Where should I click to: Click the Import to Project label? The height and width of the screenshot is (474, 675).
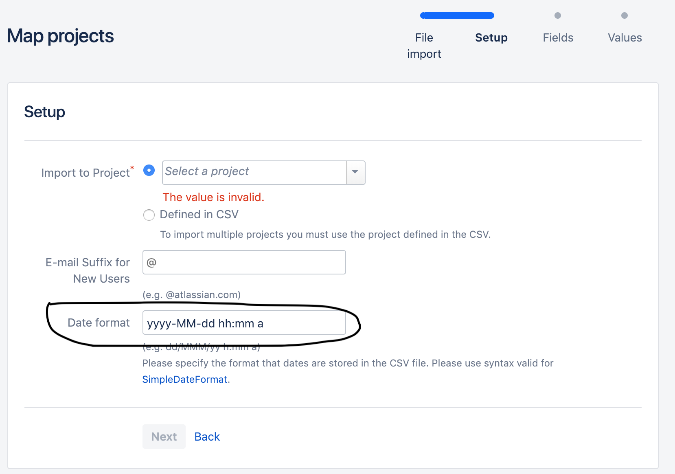point(85,173)
